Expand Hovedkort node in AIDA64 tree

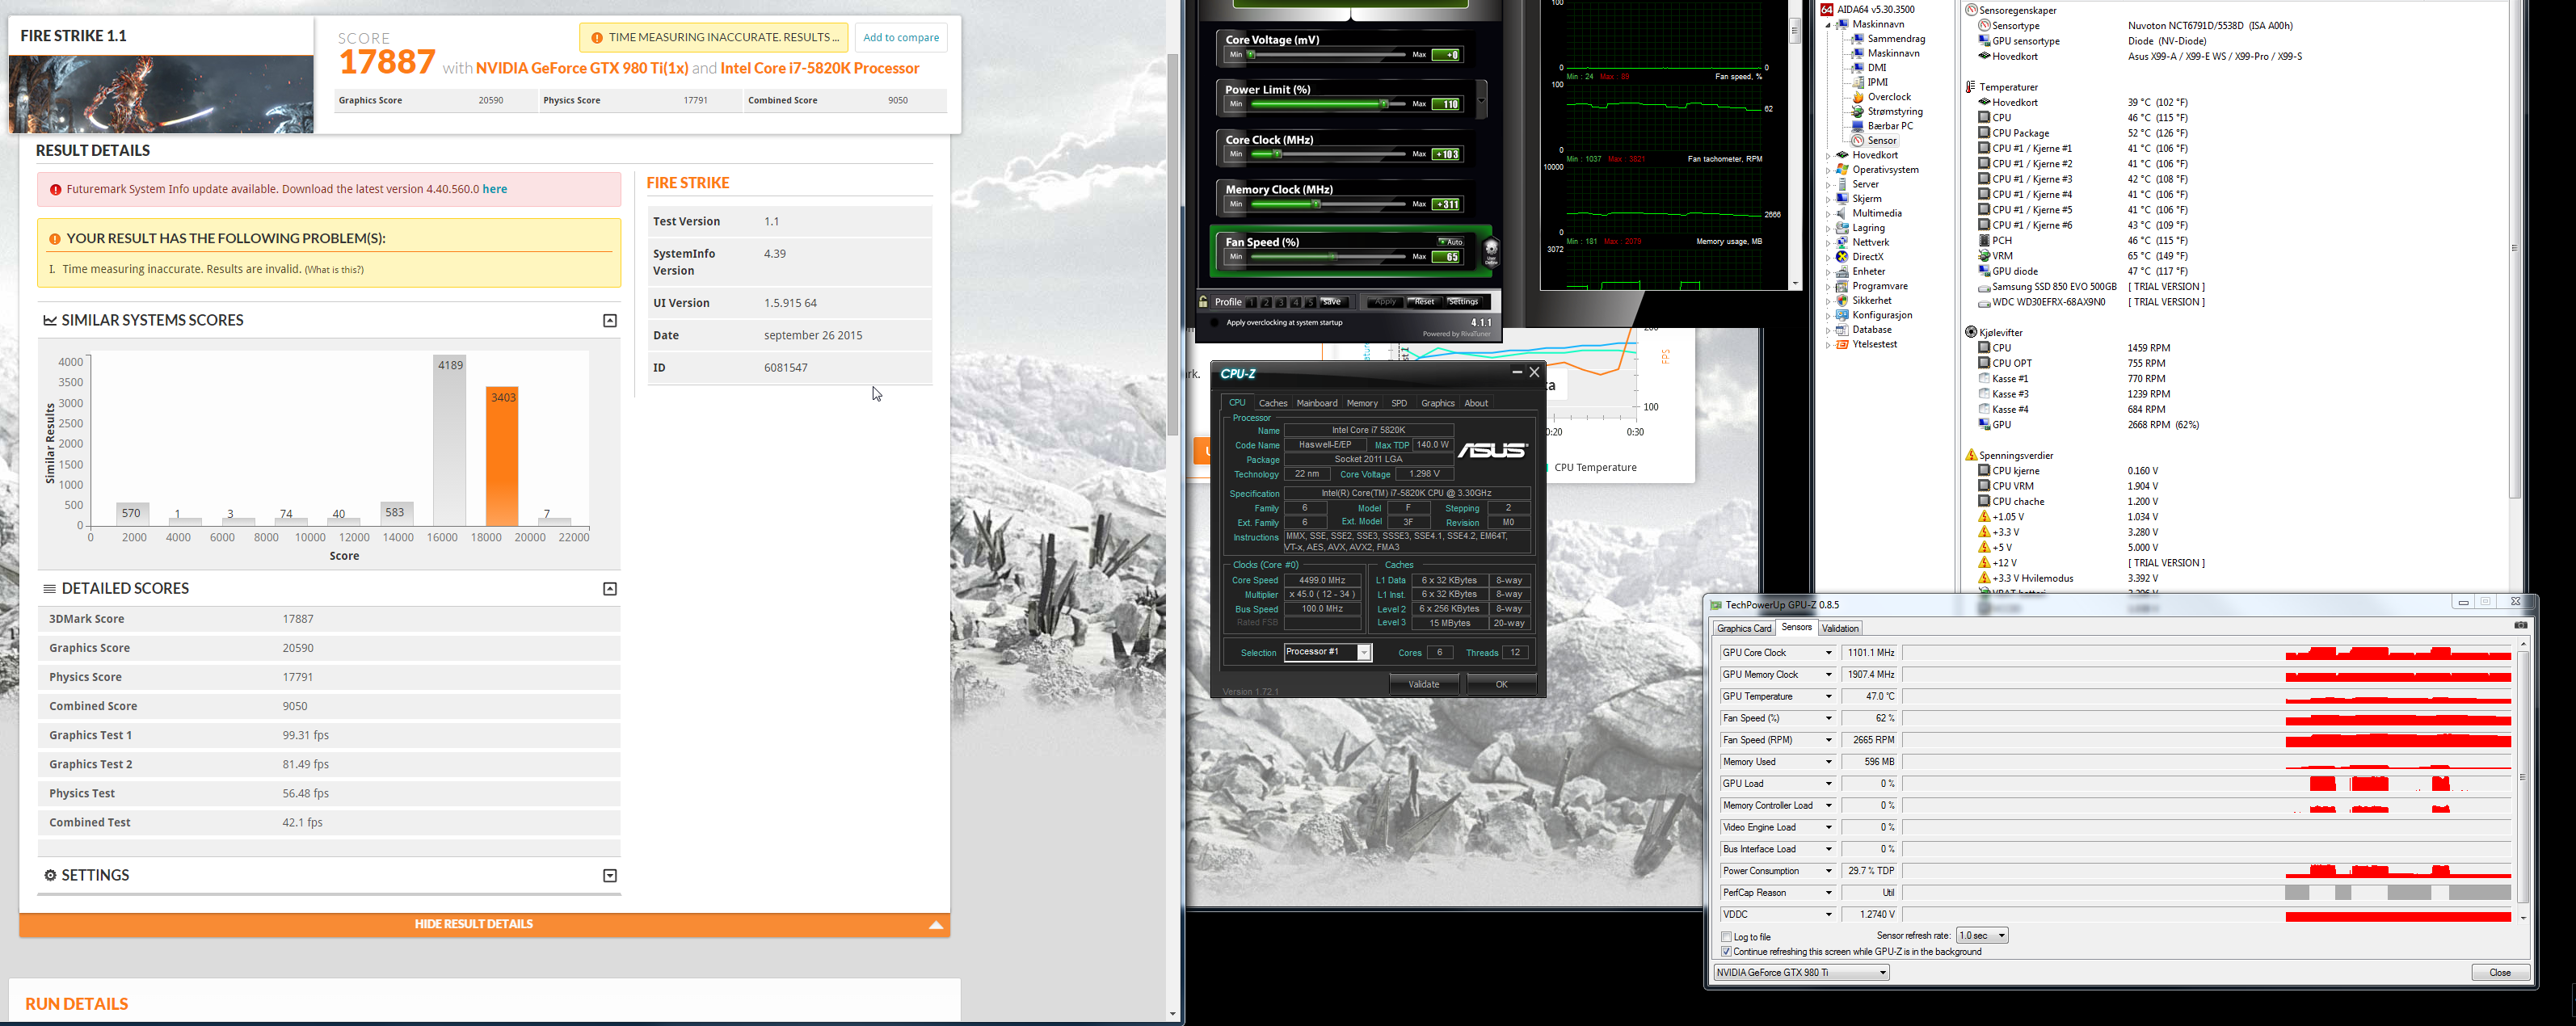point(1828,155)
